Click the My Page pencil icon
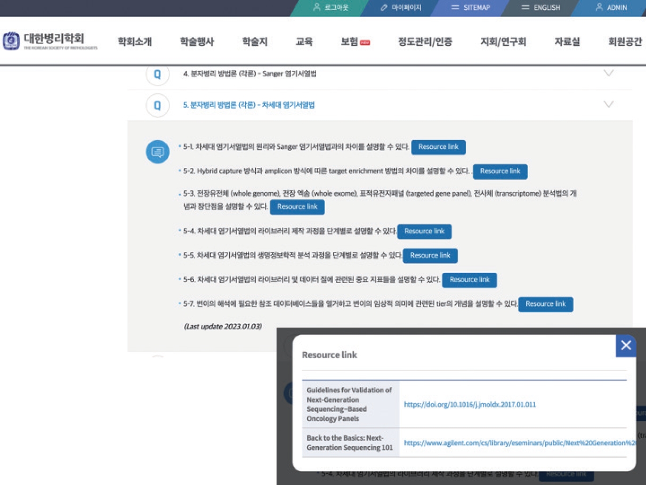The image size is (646, 485). click(384, 7)
